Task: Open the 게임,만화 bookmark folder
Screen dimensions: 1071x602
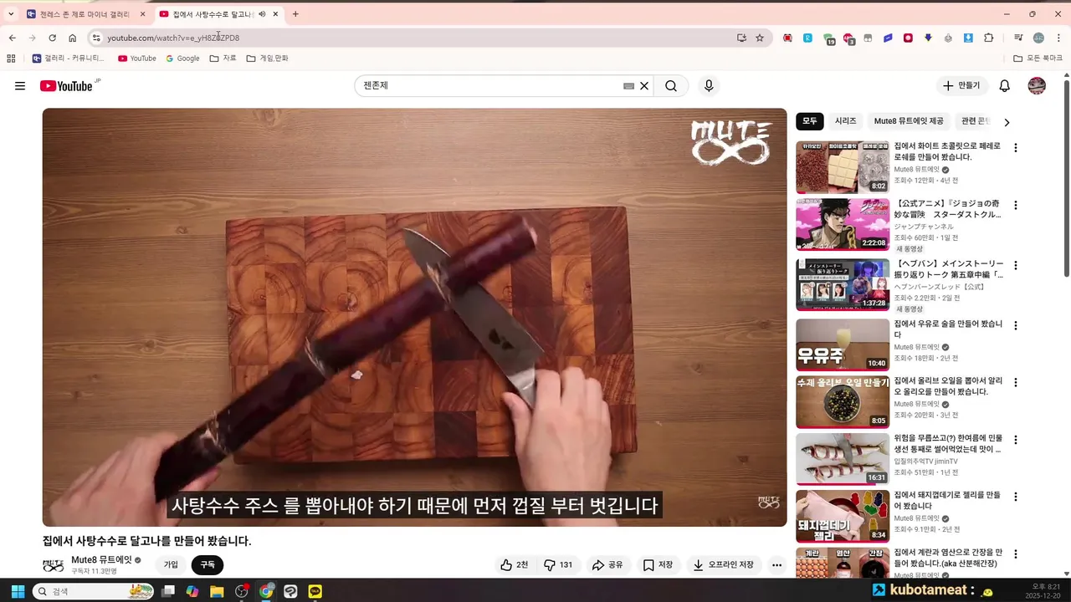Action: 268,59
